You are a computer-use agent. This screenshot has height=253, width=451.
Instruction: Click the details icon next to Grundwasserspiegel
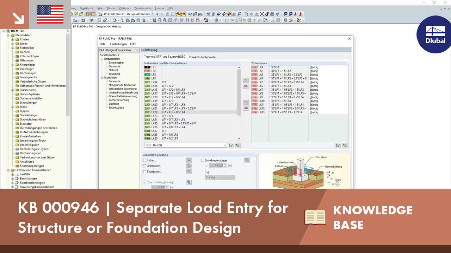247,160
